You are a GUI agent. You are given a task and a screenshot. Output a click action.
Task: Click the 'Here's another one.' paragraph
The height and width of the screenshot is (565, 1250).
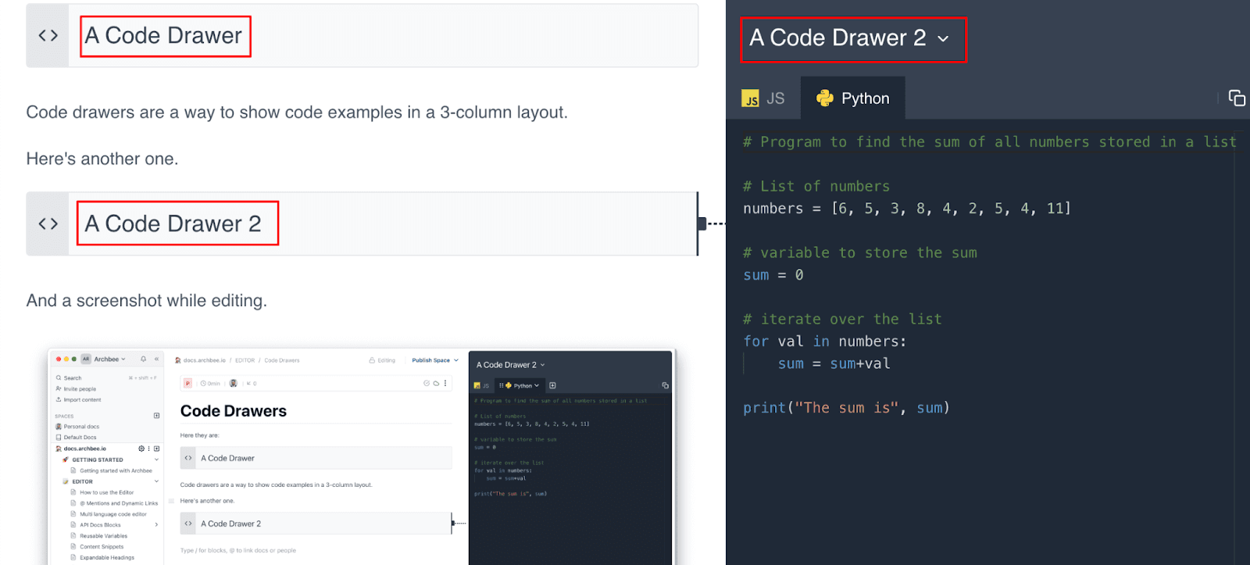coord(102,159)
